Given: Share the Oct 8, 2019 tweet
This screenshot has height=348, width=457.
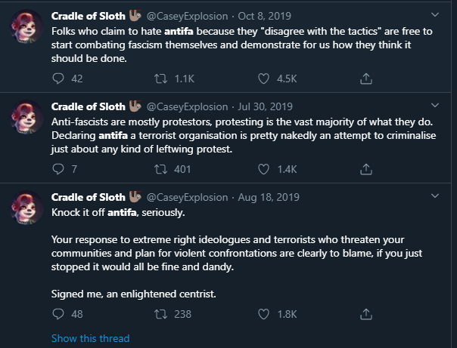Looking at the screenshot, I should 365,78.
